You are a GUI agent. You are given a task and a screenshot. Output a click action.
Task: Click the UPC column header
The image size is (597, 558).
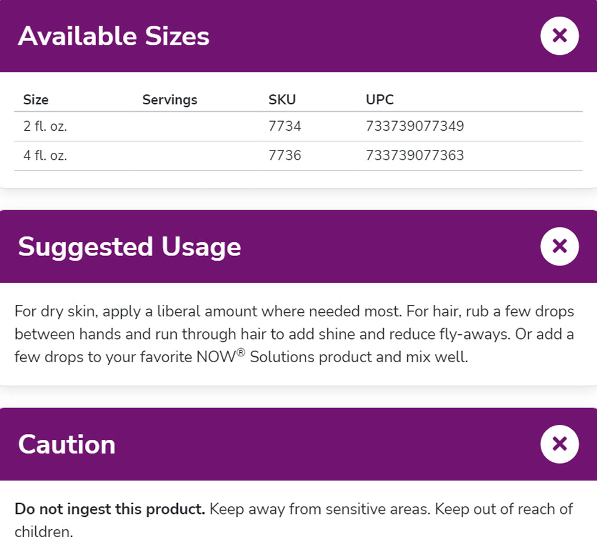pos(380,100)
